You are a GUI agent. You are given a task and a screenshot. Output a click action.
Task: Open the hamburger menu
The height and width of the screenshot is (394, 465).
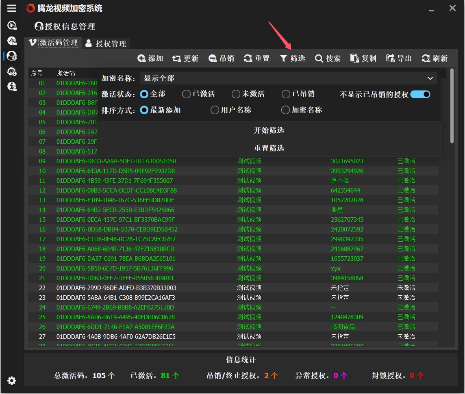(x=11, y=8)
